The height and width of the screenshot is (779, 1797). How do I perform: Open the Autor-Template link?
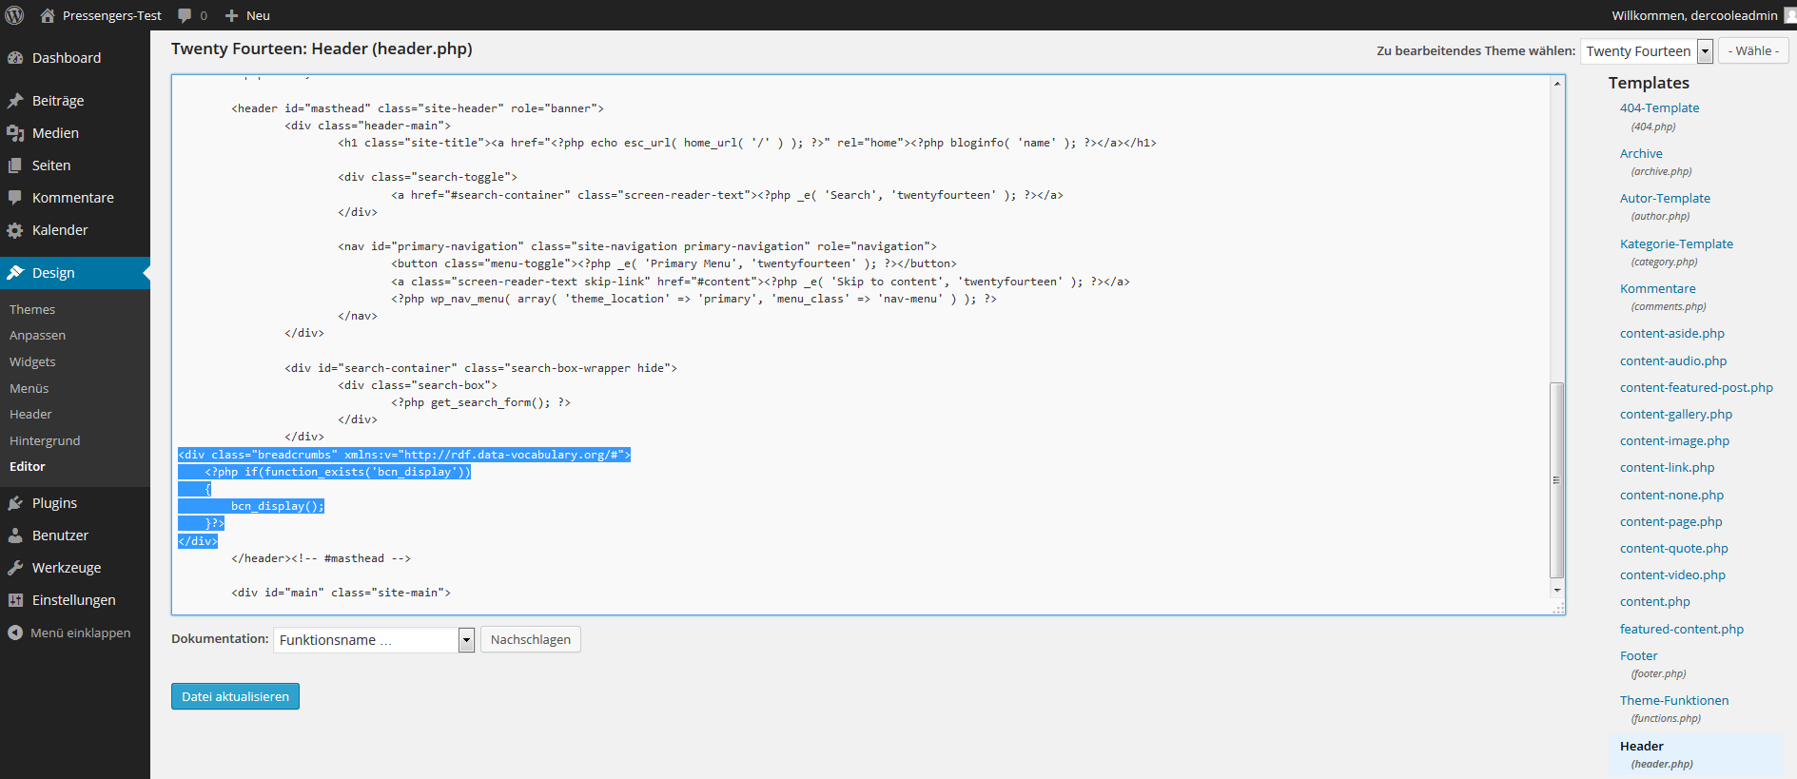coord(1665,199)
